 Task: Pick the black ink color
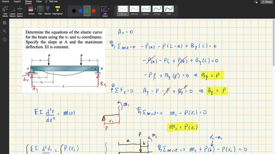(74, 11)
